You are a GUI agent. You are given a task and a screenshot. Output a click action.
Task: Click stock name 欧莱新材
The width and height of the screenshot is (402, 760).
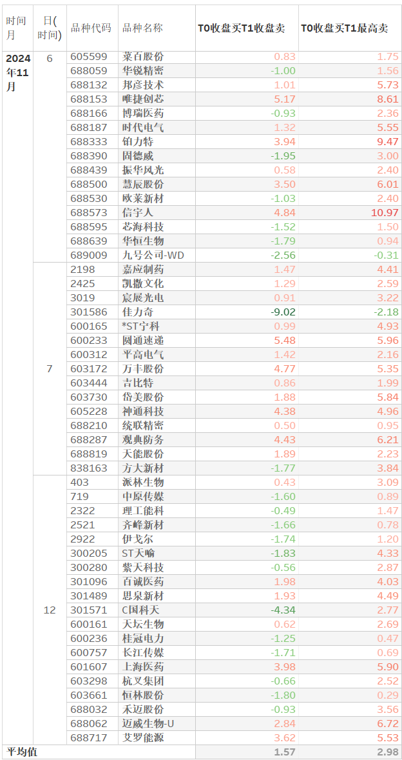point(143,199)
